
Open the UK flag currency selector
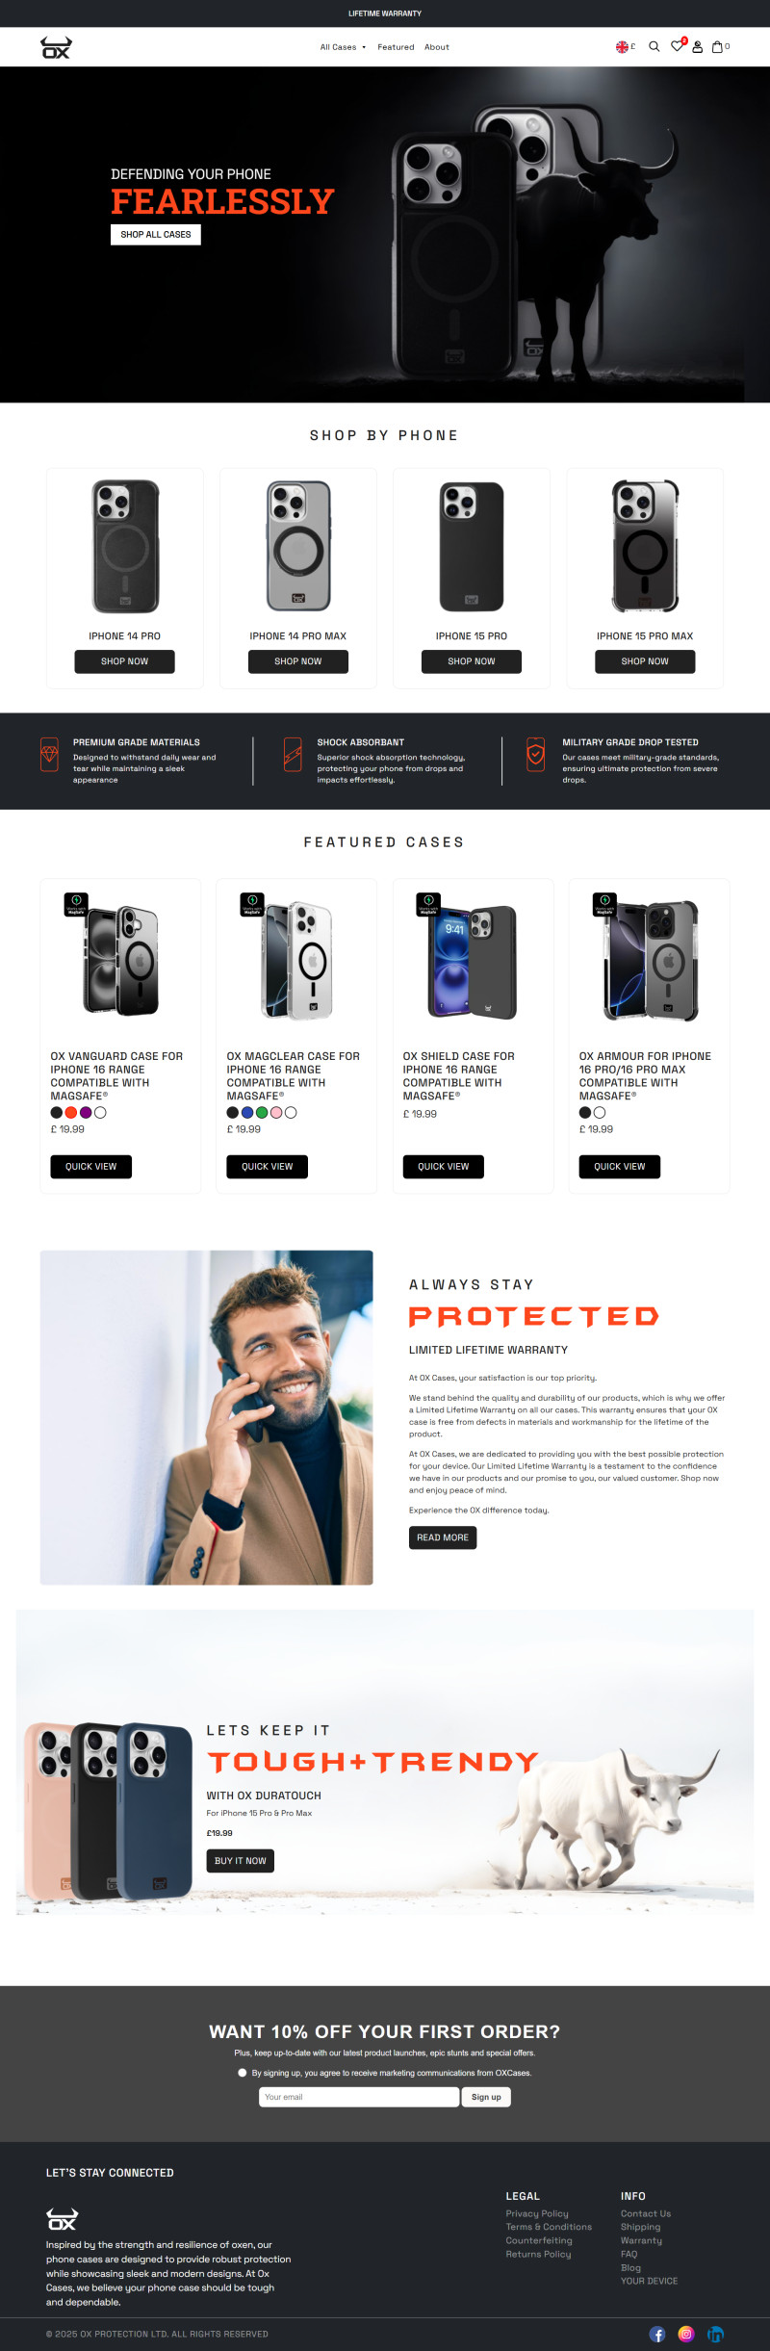pyautogui.click(x=626, y=46)
